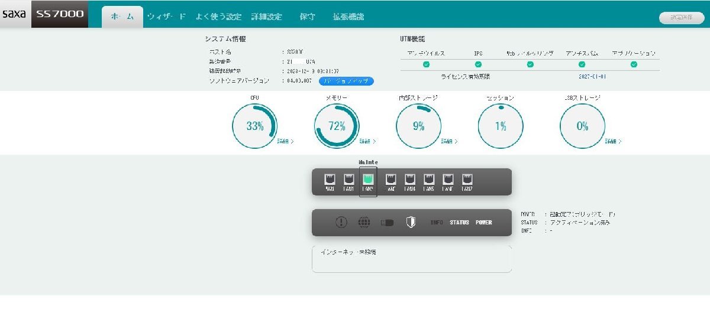The image size is (710, 313).
Task: Click the ライセンス有効期限 label
Action: (466, 77)
